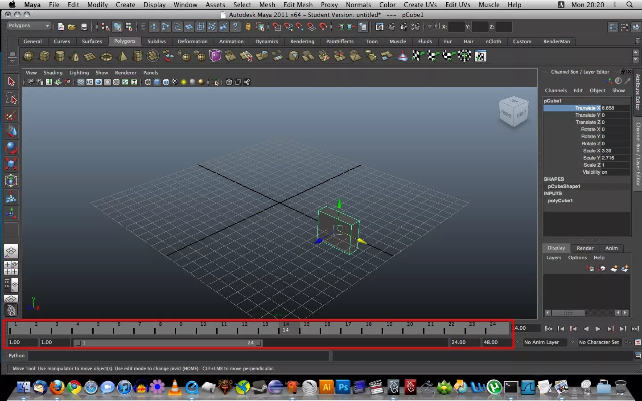Toggle select by hierarchy mode
Screen dimensions: 642x401
tap(105, 27)
